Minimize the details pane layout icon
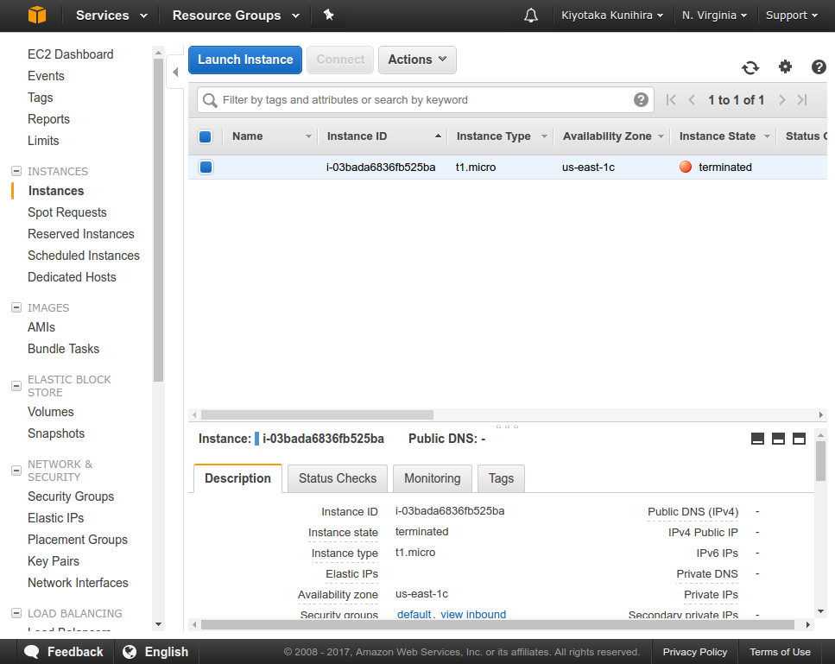The height and width of the screenshot is (664, 835). tap(757, 439)
